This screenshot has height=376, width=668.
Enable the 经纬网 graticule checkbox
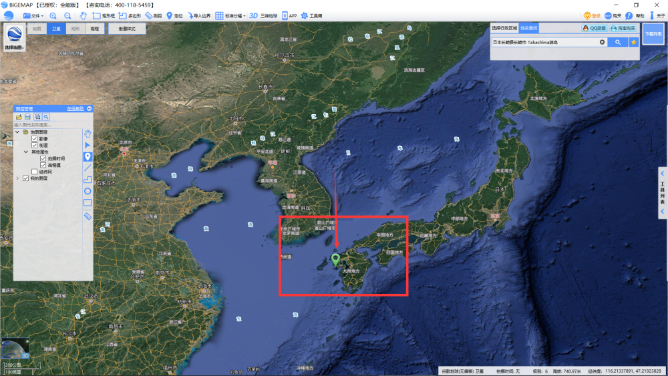point(35,172)
